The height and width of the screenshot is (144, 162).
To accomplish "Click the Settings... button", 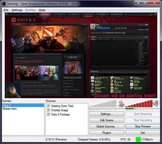I will (106, 114).
